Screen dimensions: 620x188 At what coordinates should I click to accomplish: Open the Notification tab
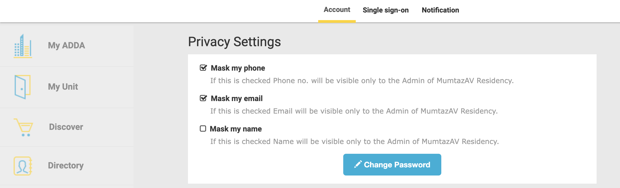440,10
